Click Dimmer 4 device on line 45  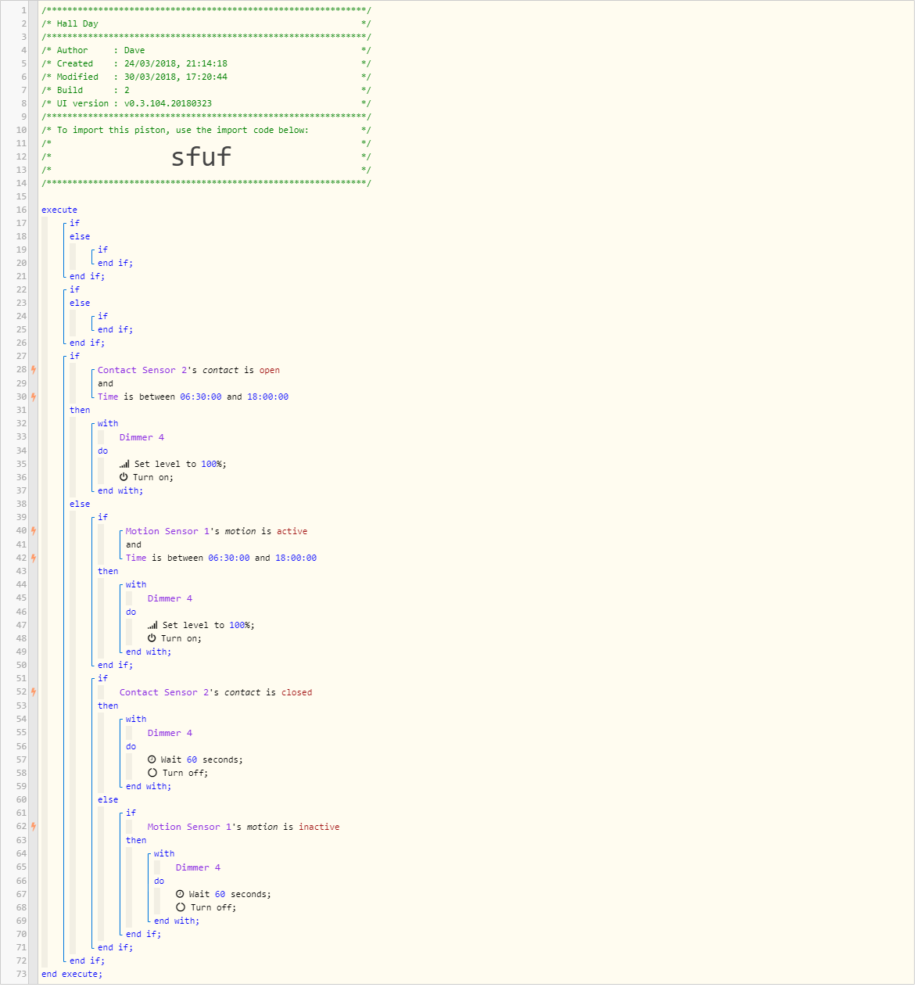170,598
